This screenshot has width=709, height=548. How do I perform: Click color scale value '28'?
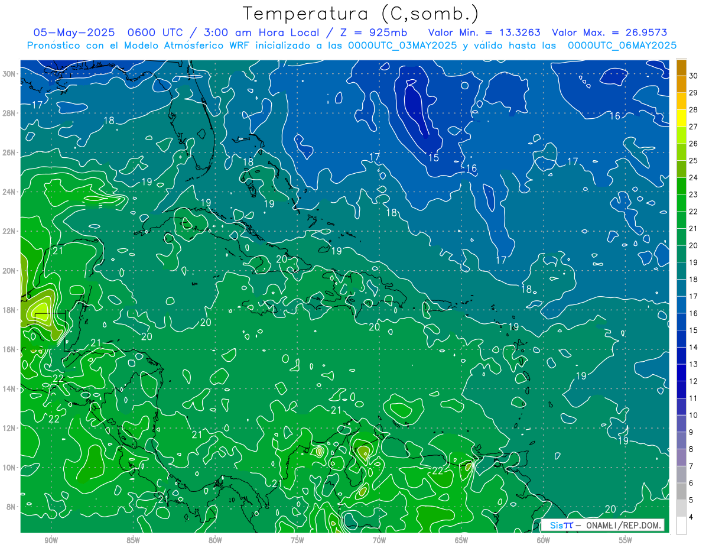tap(694, 109)
